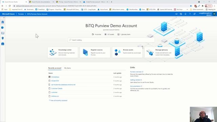Click Microsoft Azure in the header
This screenshot has height=122, width=217.
pos(8,14)
